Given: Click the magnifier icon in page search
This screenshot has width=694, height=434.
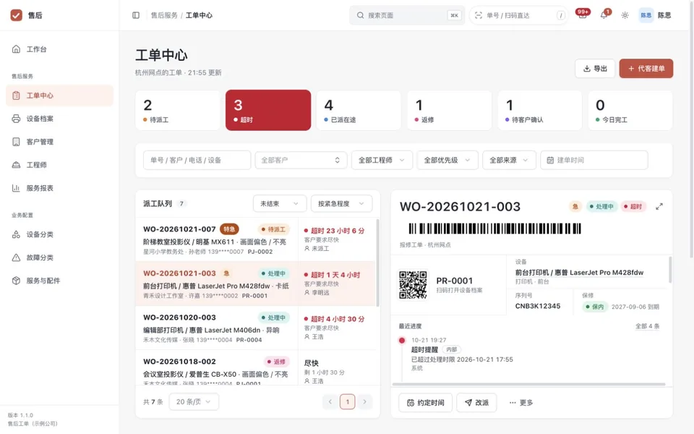Looking at the screenshot, I should [x=360, y=15].
